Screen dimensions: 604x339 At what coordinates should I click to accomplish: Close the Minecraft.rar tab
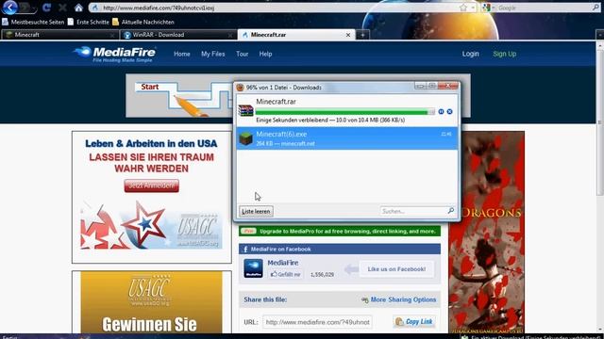348,35
